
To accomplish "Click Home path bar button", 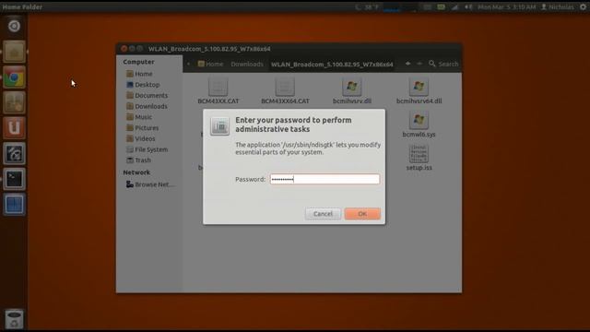I will pos(210,64).
